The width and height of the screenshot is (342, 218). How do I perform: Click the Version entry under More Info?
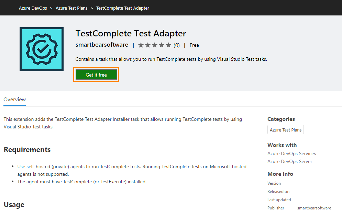point(274,183)
